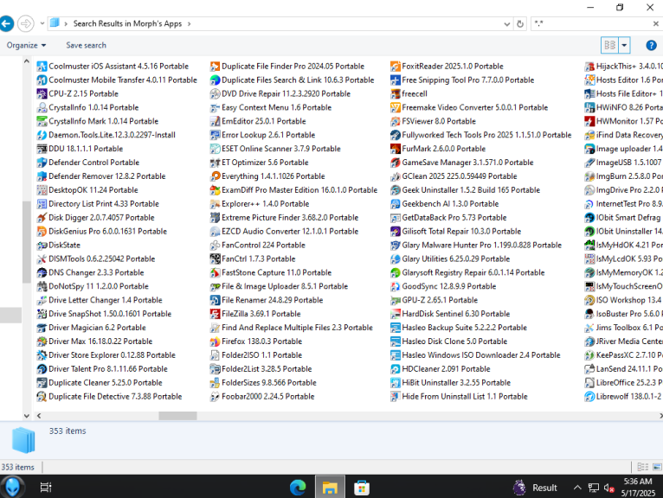Image resolution: width=663 pixels, height=498 pixels.
Task: Click the Task View taskbar button
Action: pyautogui.click(x=46, y=488)
